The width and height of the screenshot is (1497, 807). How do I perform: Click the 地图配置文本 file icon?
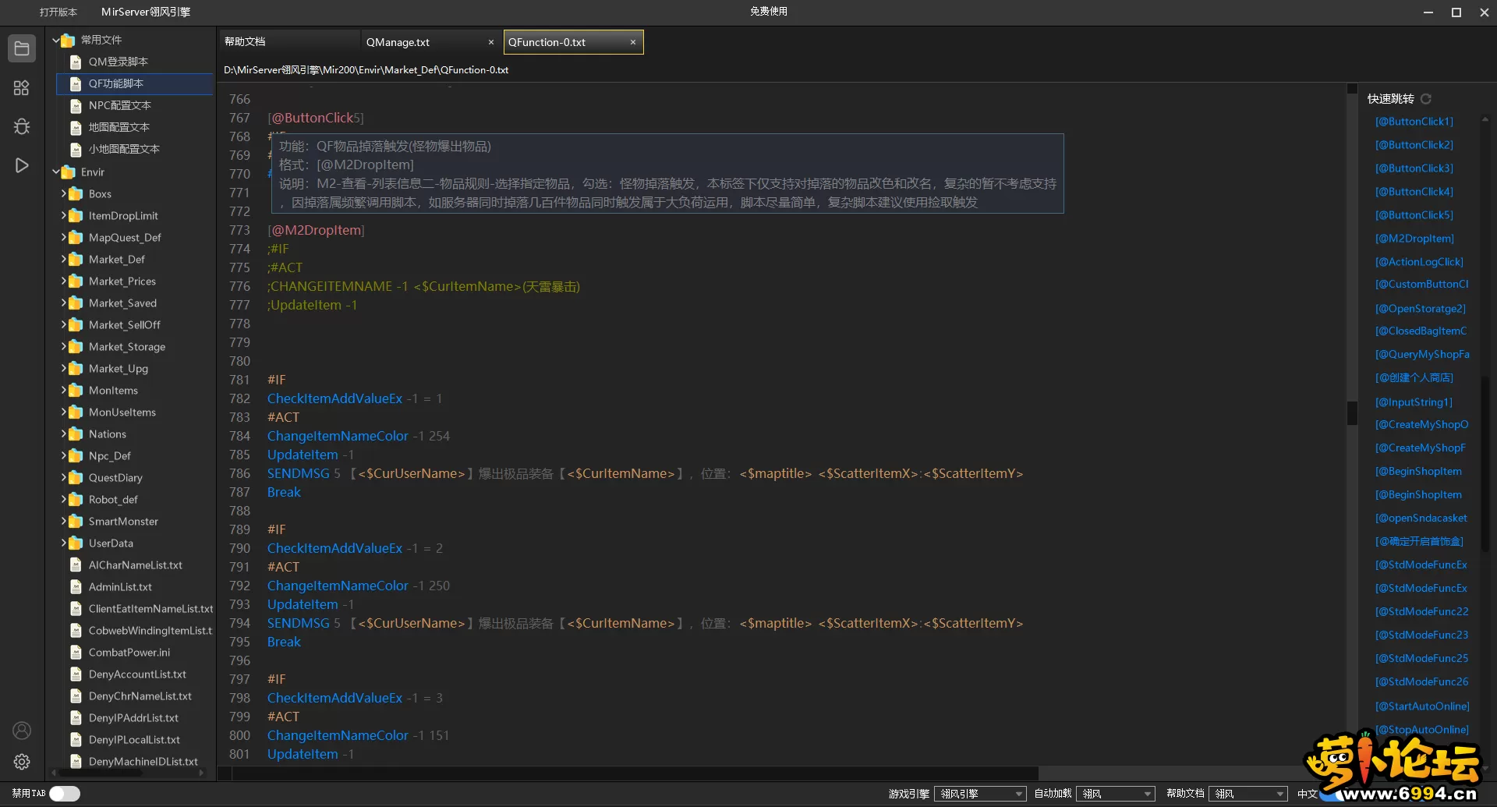tap(76, 127)
